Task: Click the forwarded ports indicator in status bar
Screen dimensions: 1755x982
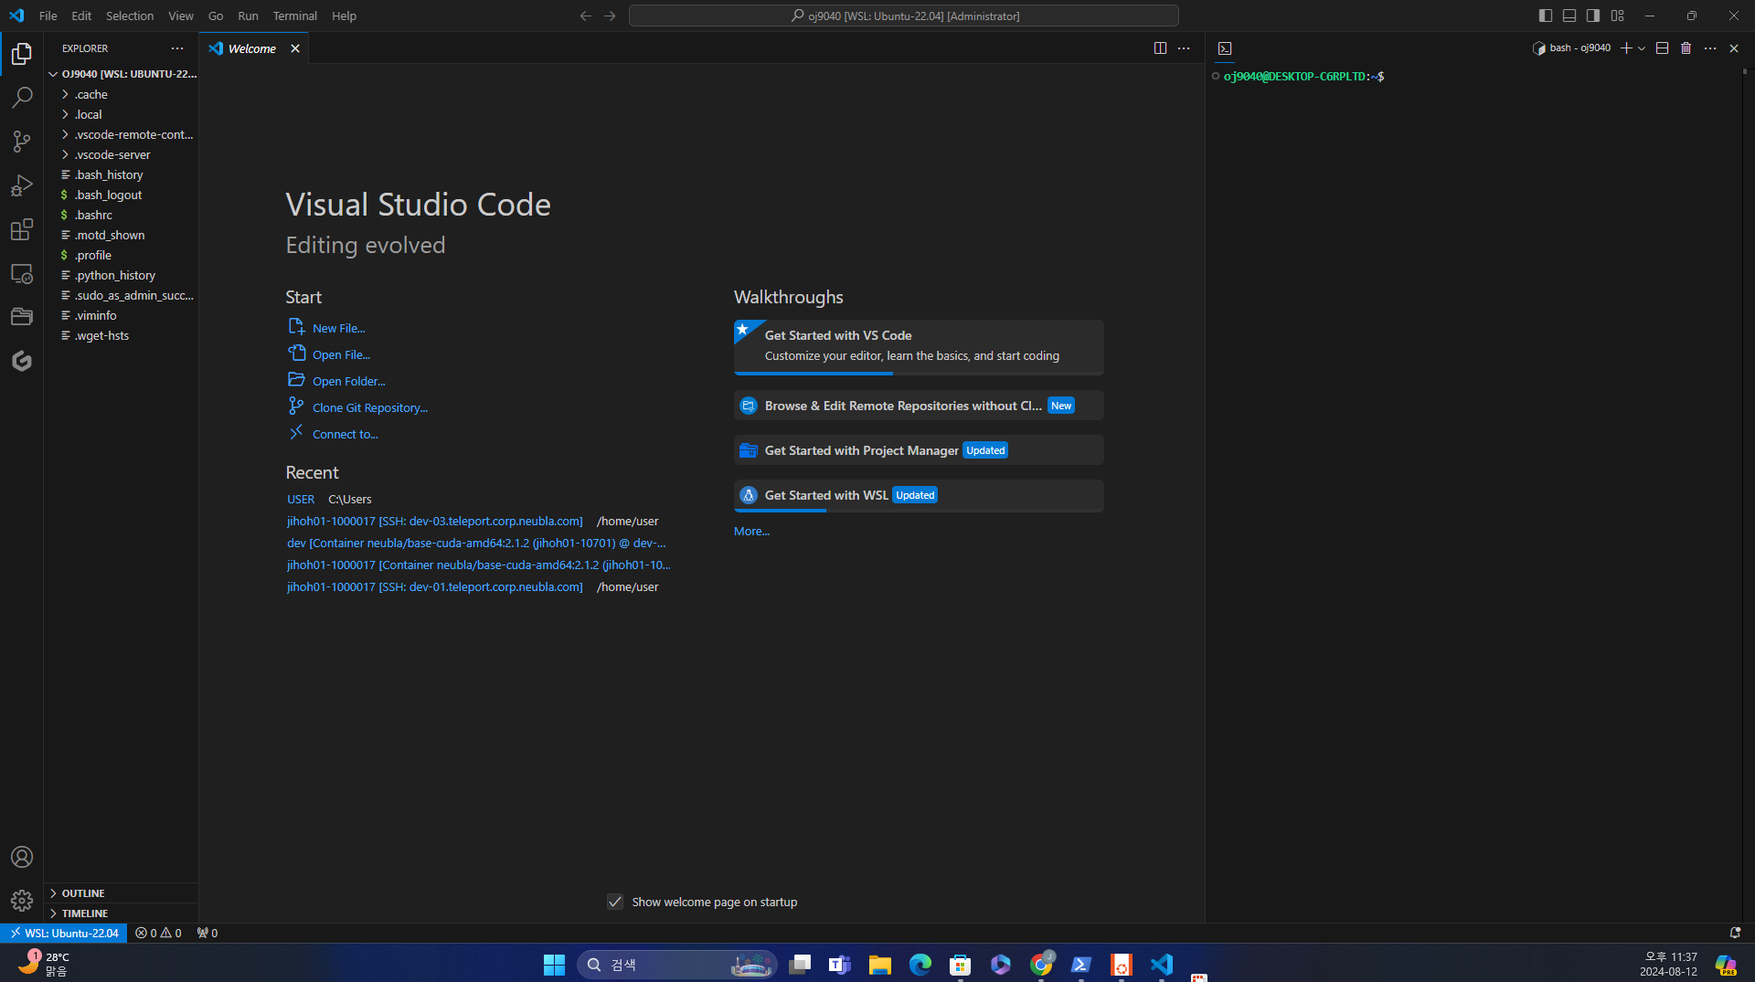Action: [207, 933]
